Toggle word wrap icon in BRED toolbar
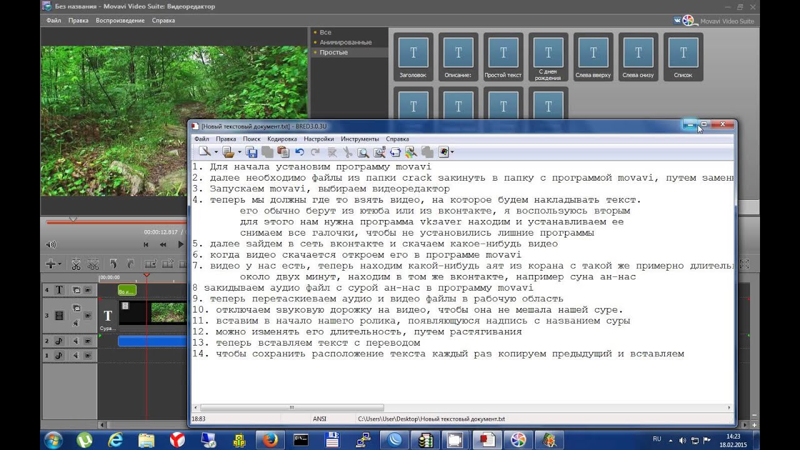The height and width of the screenshot is (450, 800). [x=395, y=152]
